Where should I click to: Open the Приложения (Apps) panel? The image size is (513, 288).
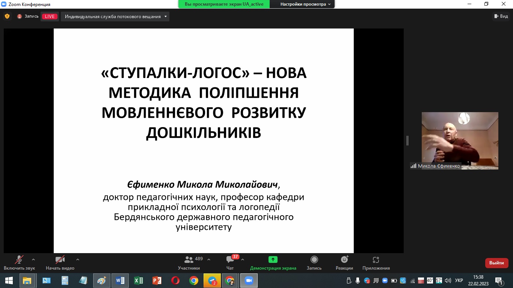pyautogui.click(x=376, y=262)
